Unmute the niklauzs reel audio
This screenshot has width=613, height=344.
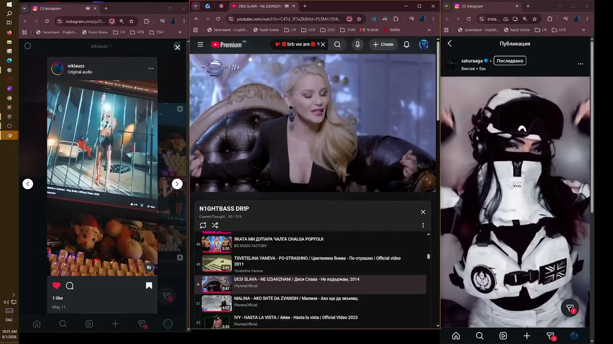(x=149, y=268)
